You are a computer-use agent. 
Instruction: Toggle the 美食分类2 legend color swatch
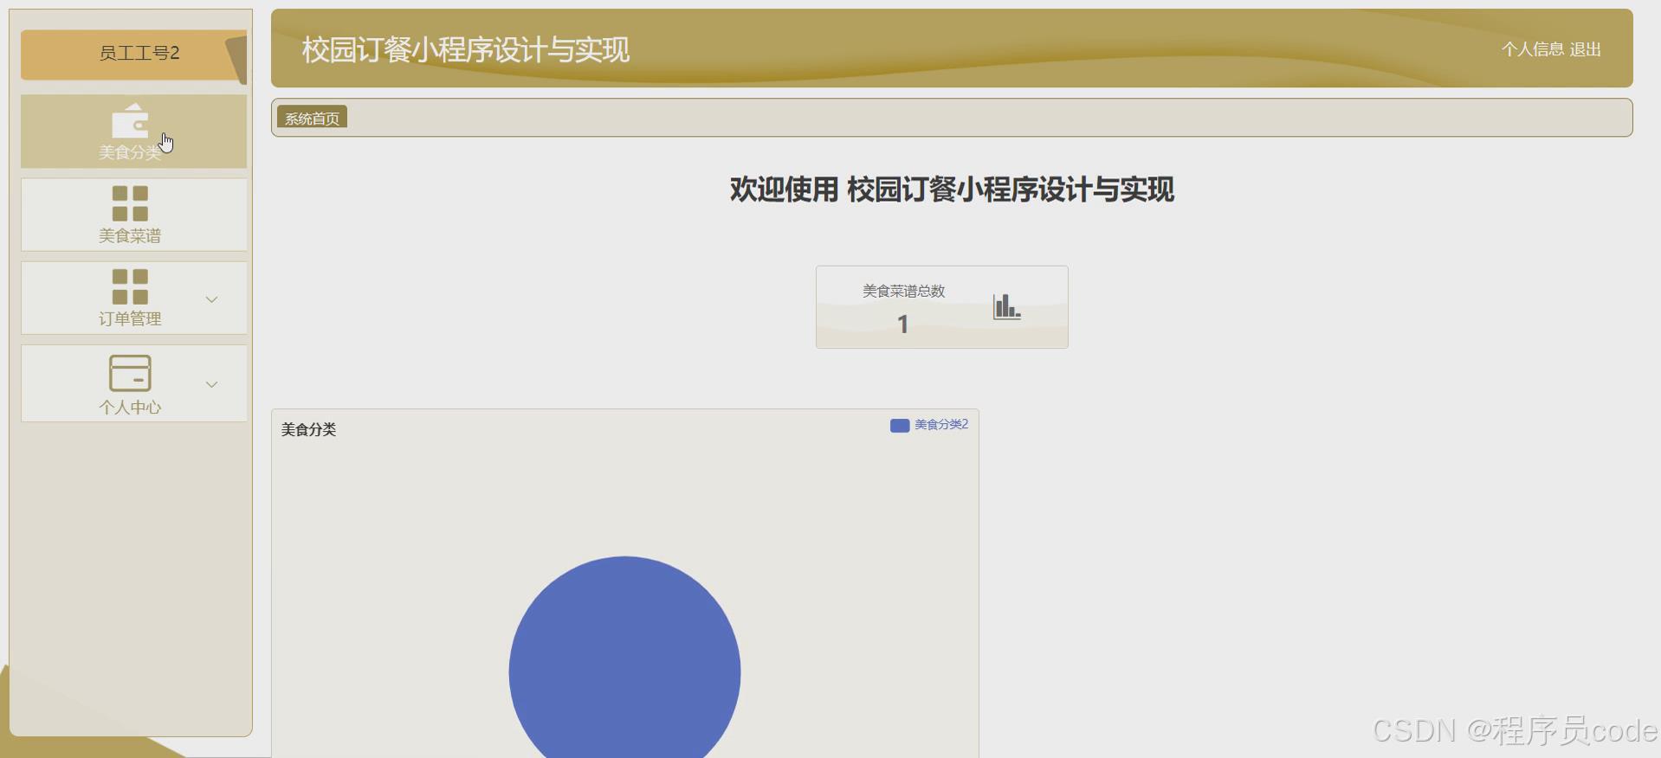tap(900, 425)
